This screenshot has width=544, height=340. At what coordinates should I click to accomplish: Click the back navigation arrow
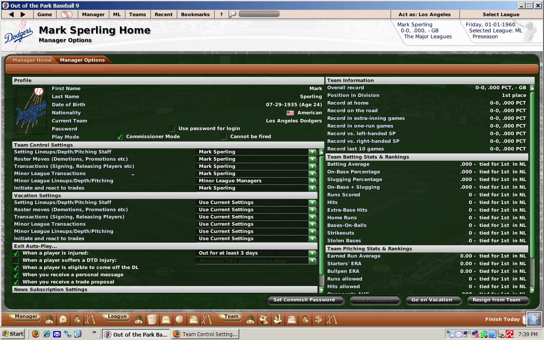(x=11, y=14)
